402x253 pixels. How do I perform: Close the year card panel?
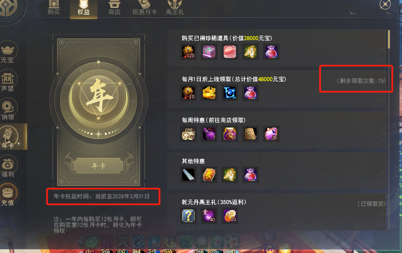[385, 5]
